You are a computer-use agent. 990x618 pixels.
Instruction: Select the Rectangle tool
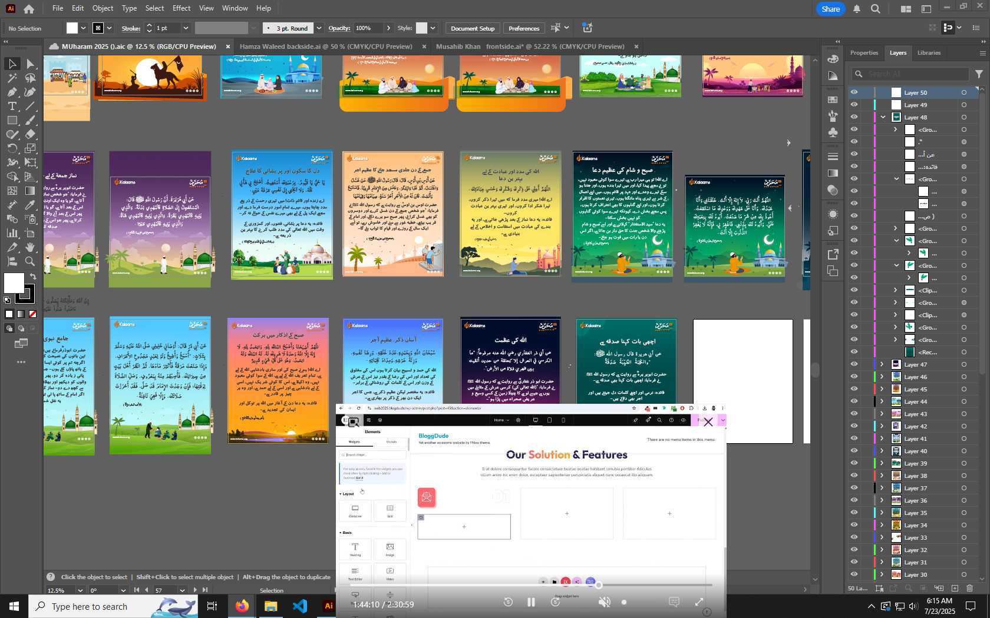click(x=12, y=120)
